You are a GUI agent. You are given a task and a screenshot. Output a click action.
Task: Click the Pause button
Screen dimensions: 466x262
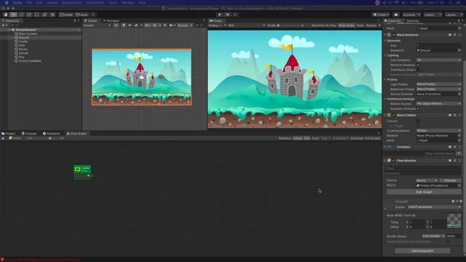point(228,15)
